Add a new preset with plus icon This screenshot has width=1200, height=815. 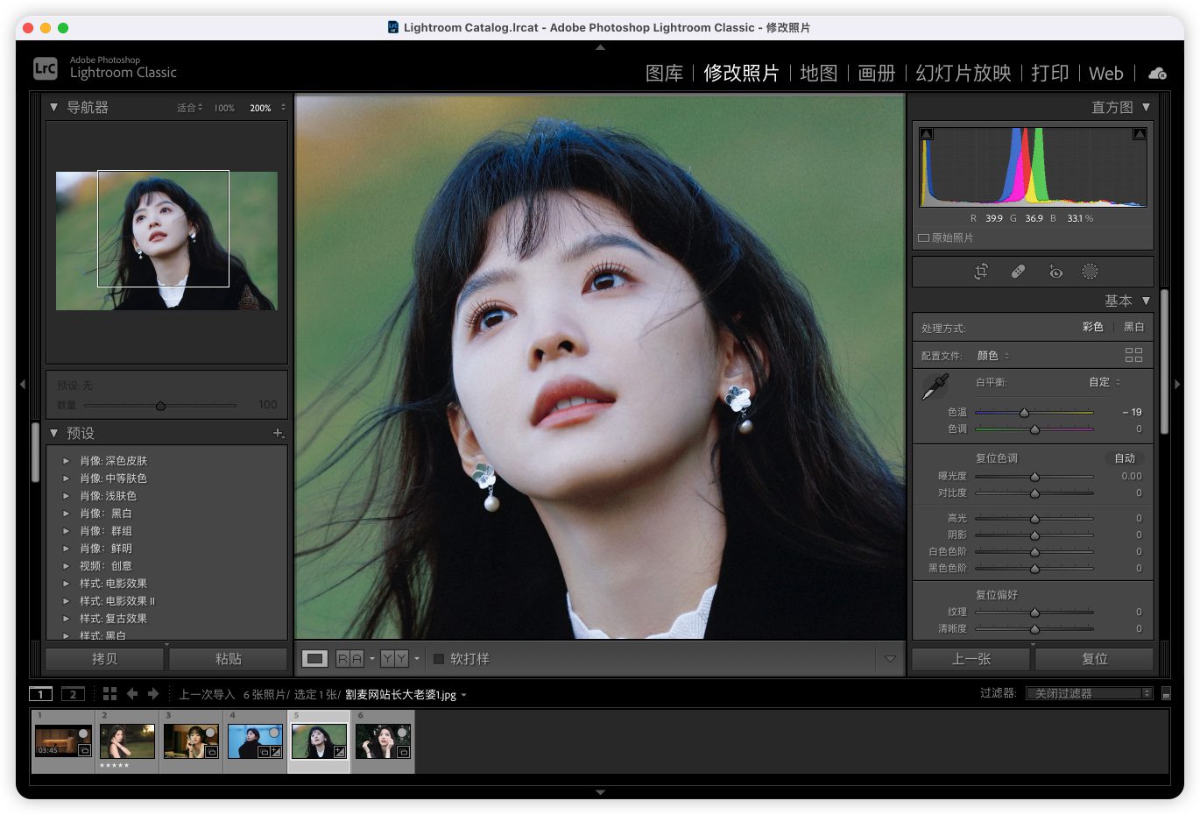(278, 433)
